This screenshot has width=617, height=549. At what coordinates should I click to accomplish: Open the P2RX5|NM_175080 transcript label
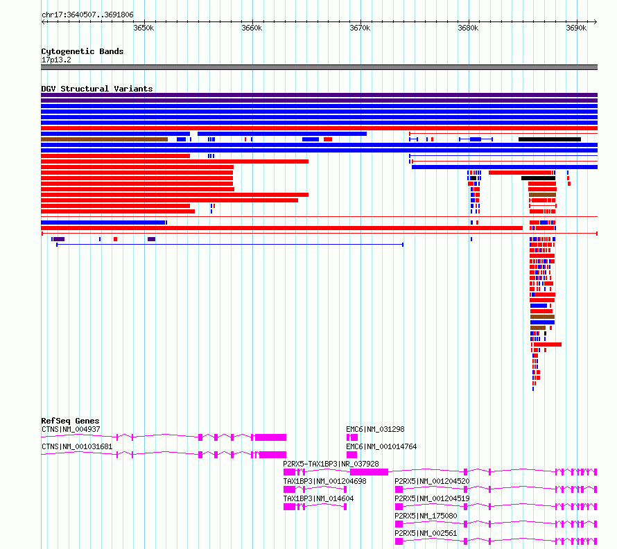[x=426, y=516]
